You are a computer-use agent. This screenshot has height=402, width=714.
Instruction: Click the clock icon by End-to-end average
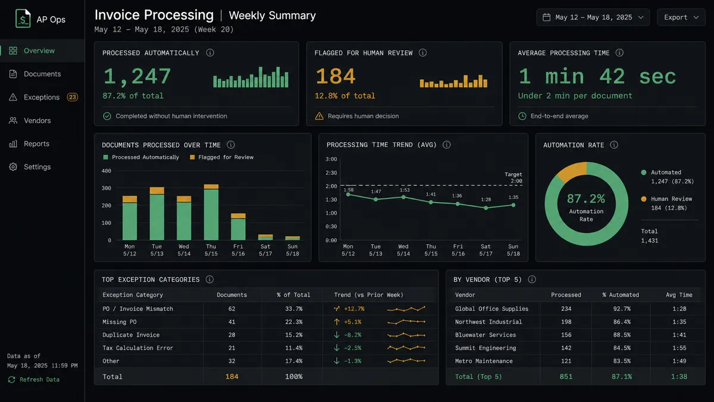point(522,116)
